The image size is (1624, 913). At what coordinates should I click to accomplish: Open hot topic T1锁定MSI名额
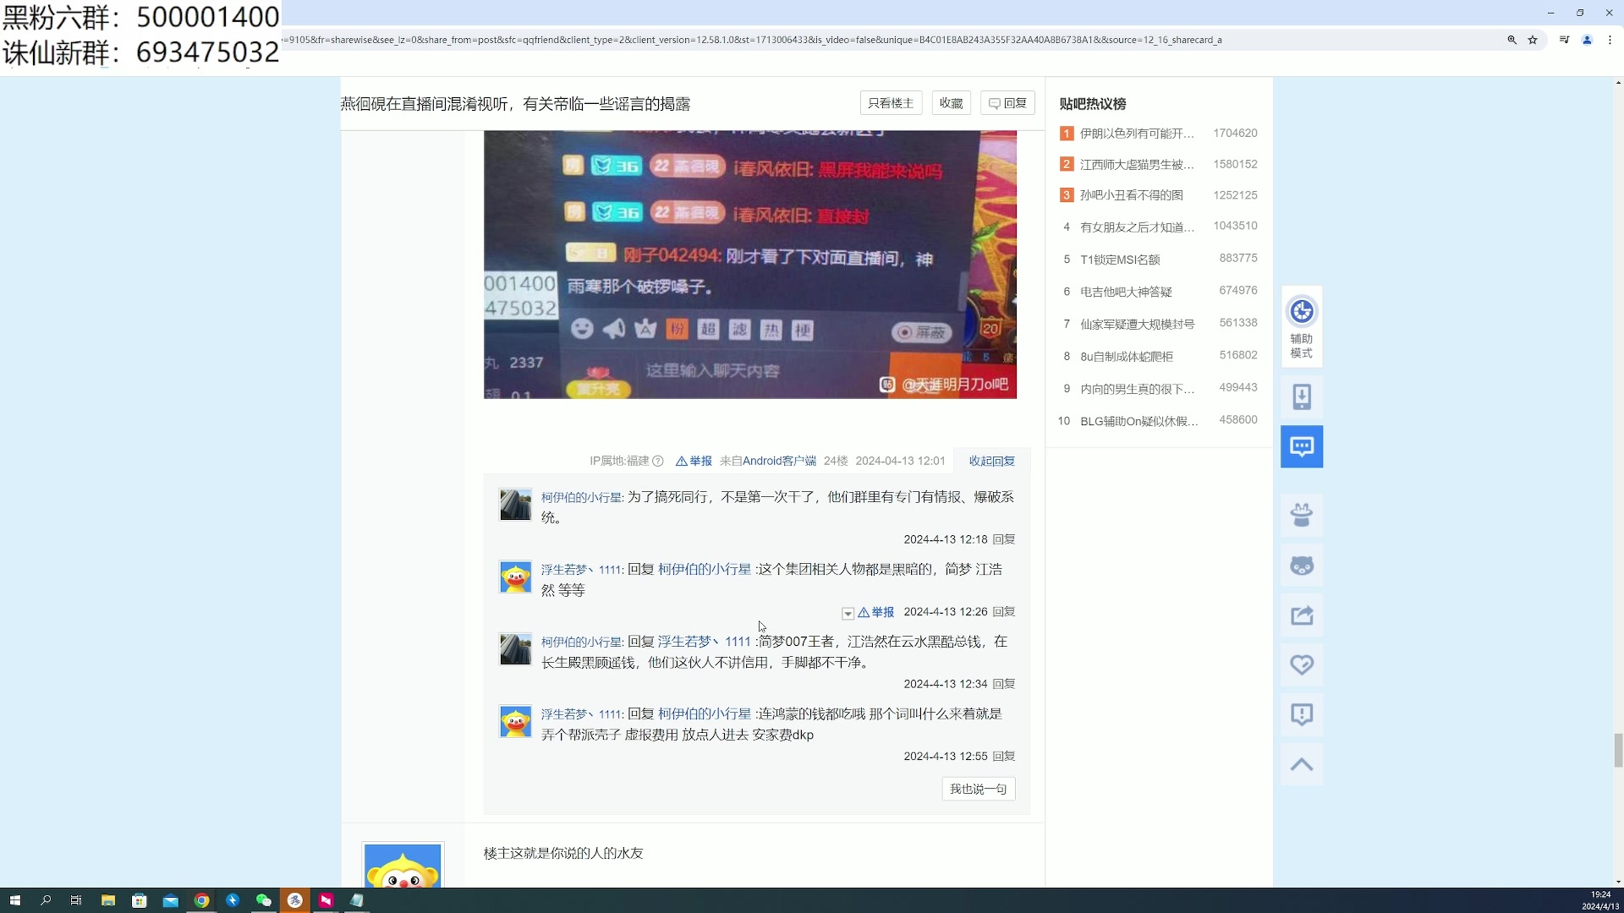click(x=1120, y=260)
